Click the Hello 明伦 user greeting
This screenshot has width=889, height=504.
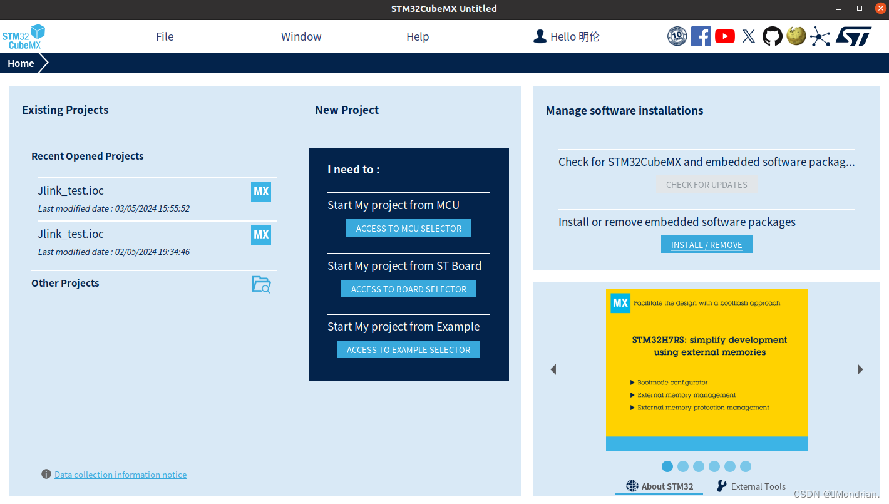[575, 37]
